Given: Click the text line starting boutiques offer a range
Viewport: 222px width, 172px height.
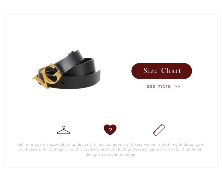Looking at the screenshot, I should tap(111, 149).
